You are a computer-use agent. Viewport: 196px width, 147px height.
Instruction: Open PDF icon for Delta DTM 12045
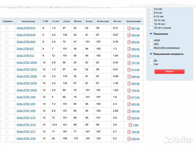coord(129,90)
